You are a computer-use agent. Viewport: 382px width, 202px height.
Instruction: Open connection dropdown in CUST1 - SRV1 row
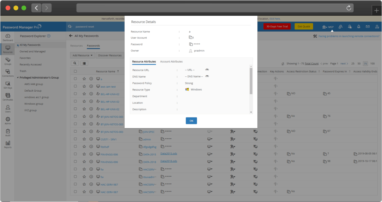210,139
